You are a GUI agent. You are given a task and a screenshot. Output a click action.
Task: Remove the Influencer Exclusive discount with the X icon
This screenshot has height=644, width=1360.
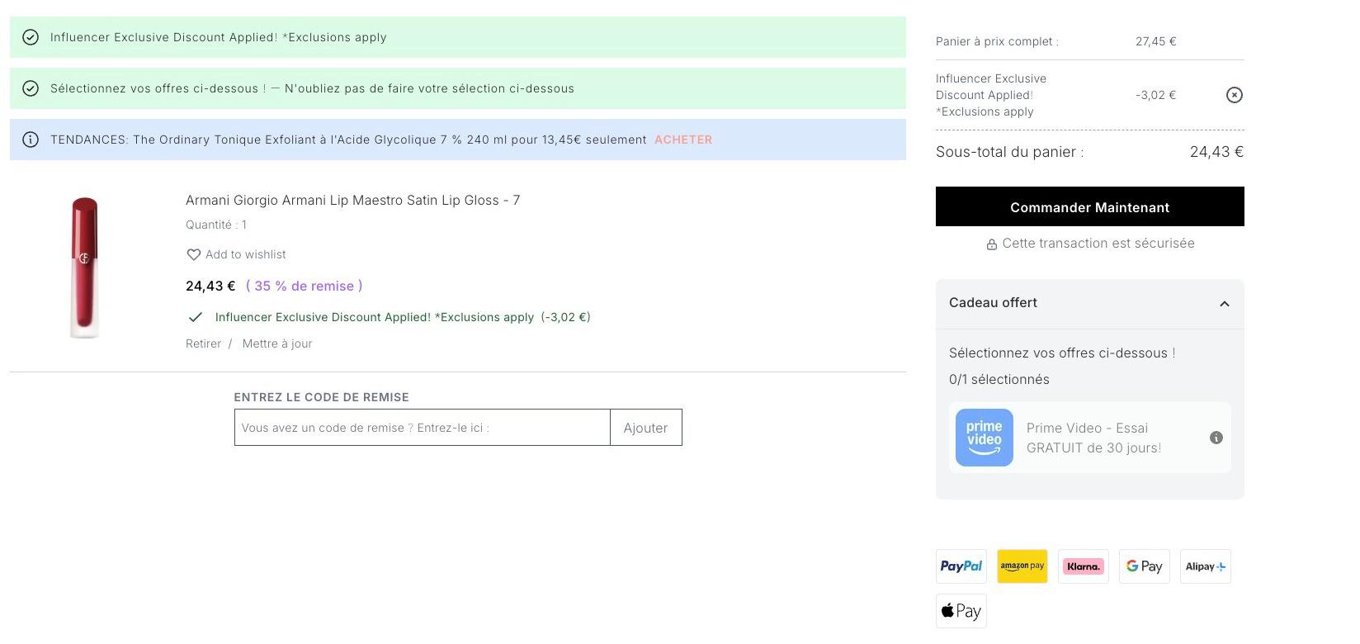point(1234,95)
